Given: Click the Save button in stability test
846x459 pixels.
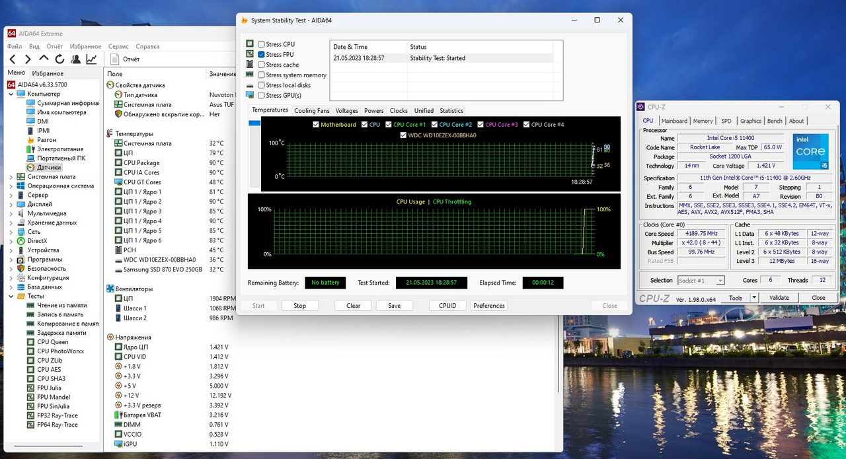Looking at the screenshot, I should pos(394,306).
